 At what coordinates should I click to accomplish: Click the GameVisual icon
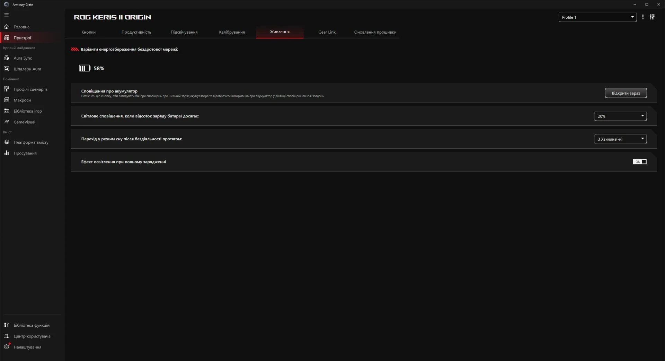(x=6, y=122)
